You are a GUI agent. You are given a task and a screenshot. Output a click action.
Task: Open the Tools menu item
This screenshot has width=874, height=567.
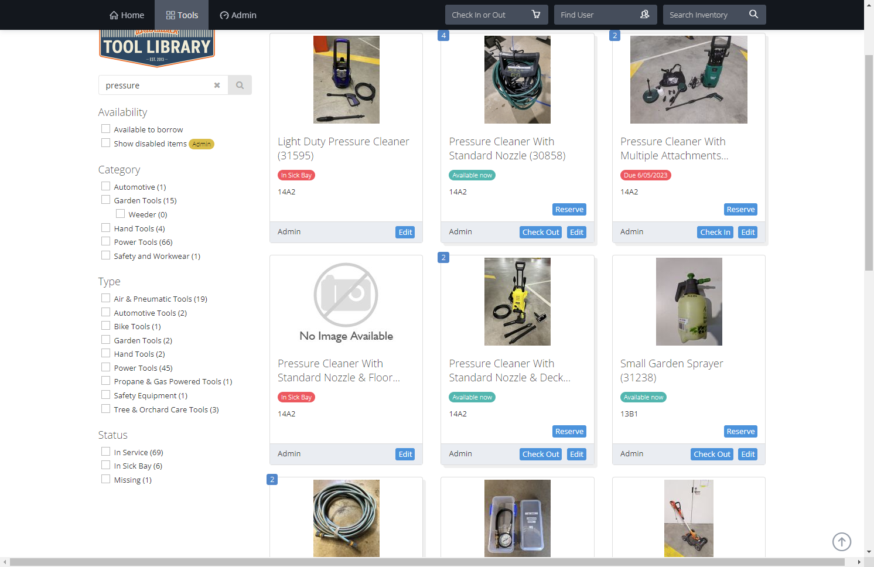pos(182,15)
